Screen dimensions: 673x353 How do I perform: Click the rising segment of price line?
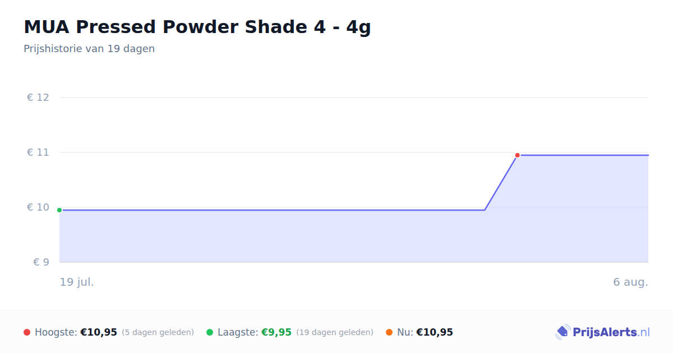click(x=501, y=183)
